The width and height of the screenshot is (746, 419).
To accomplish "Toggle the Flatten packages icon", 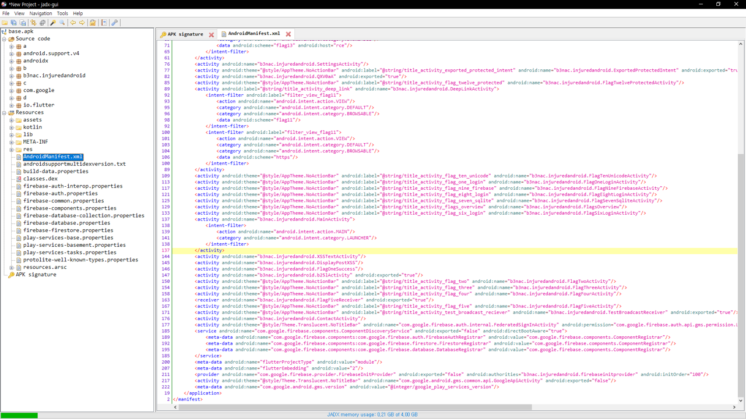I will [43, 23].
